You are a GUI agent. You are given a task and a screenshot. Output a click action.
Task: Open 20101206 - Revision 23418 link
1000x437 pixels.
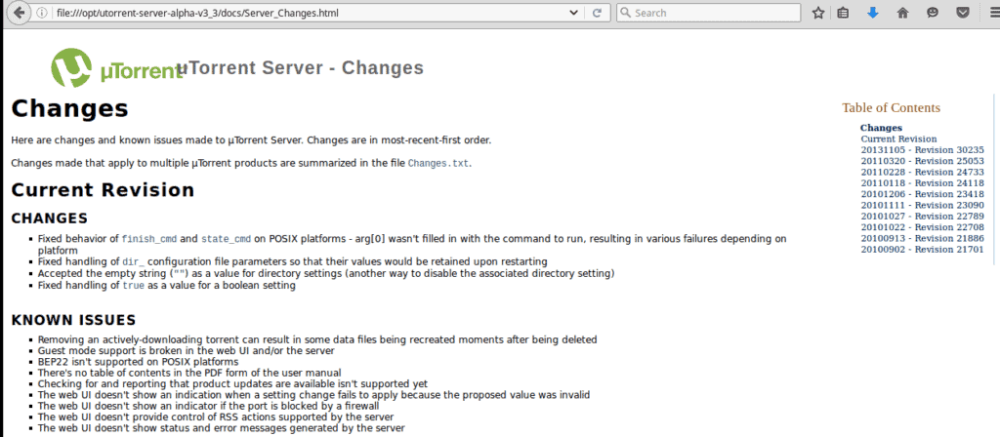922,194
